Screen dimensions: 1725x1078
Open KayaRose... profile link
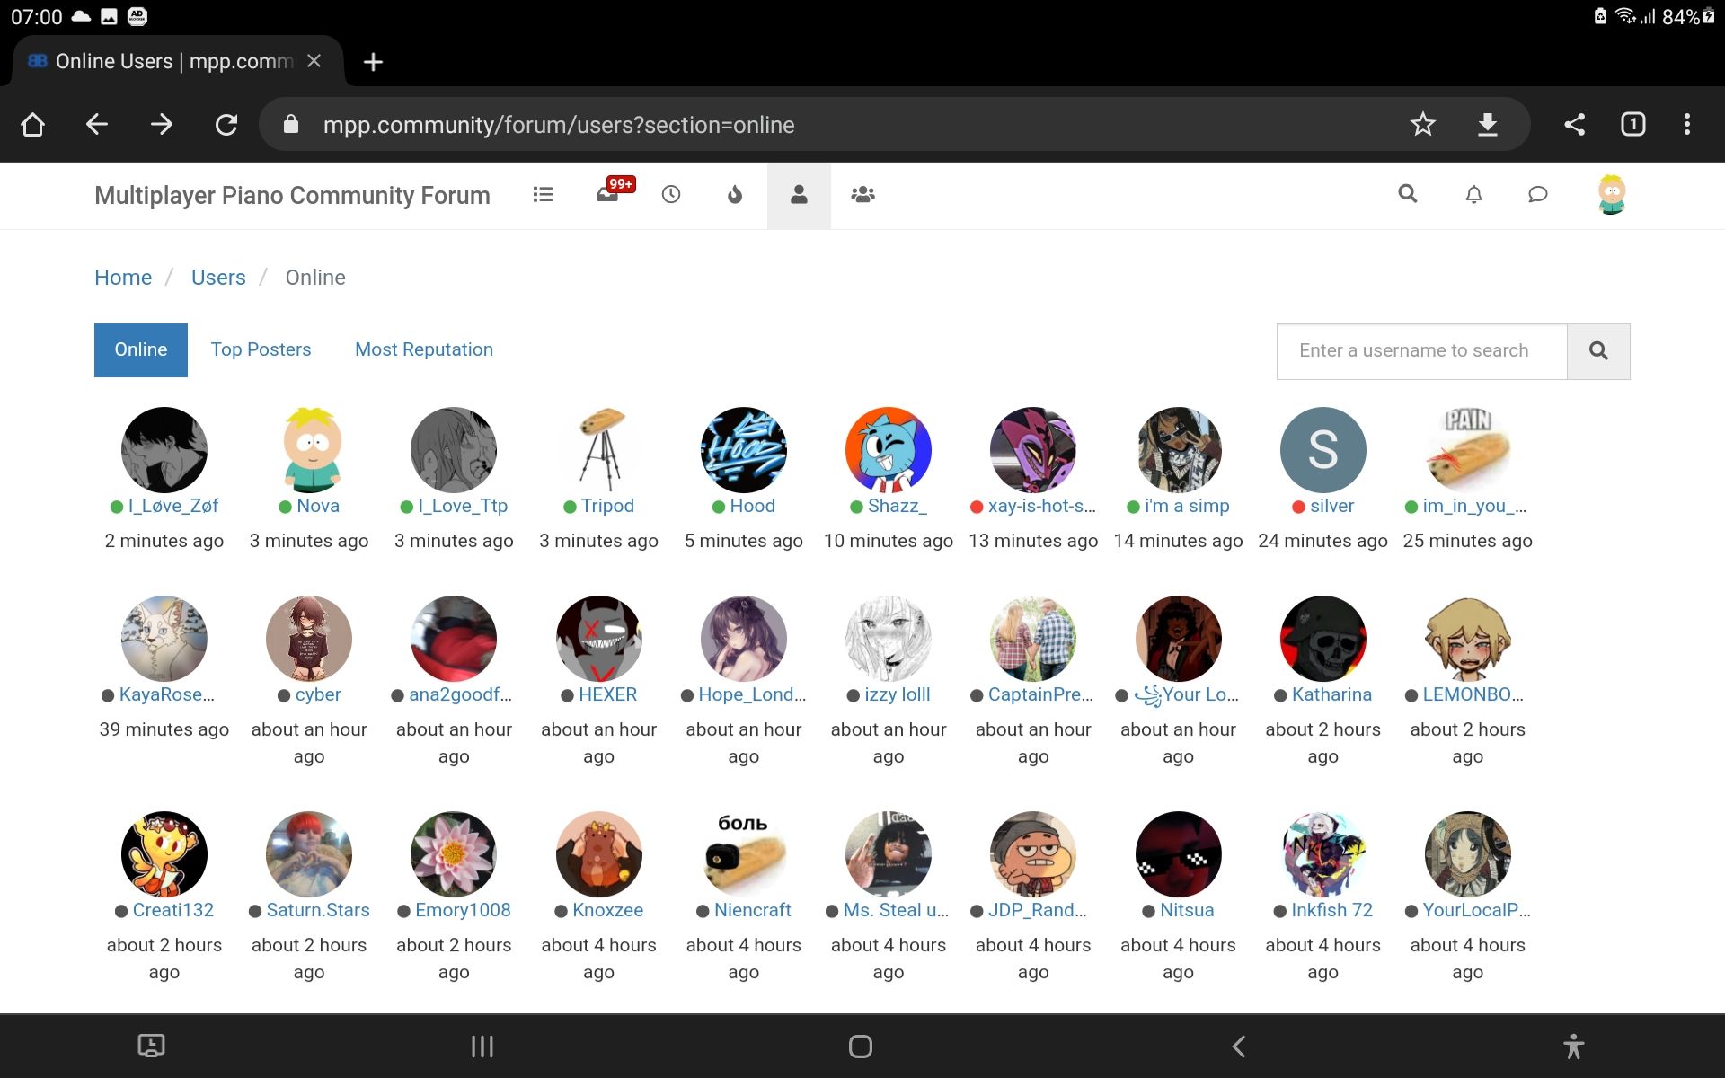coord(167,694)
